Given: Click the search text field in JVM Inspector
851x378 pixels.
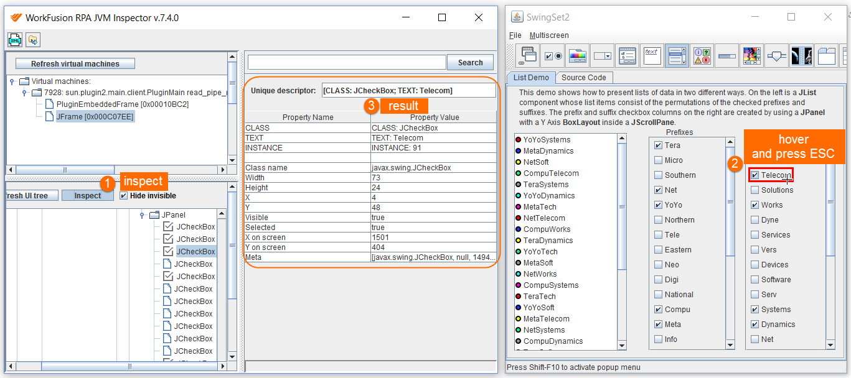Looking at the screenshot, I should click(347, 62).
